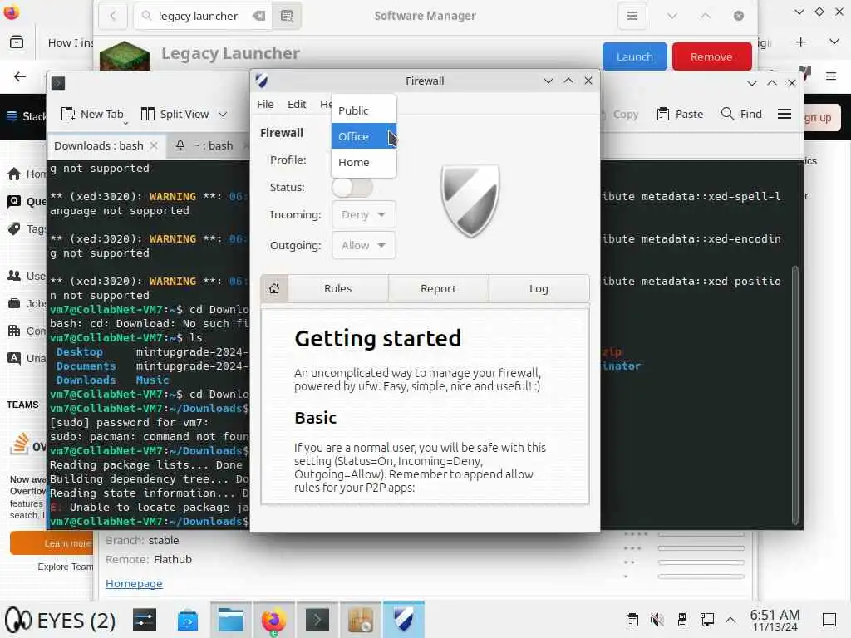Click the terminal vertical scrollbar
Viewport: 851px width, 638px height.
pos(795,395)
